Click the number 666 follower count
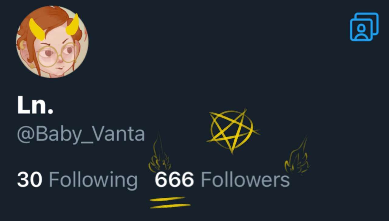 coord(174,179)
